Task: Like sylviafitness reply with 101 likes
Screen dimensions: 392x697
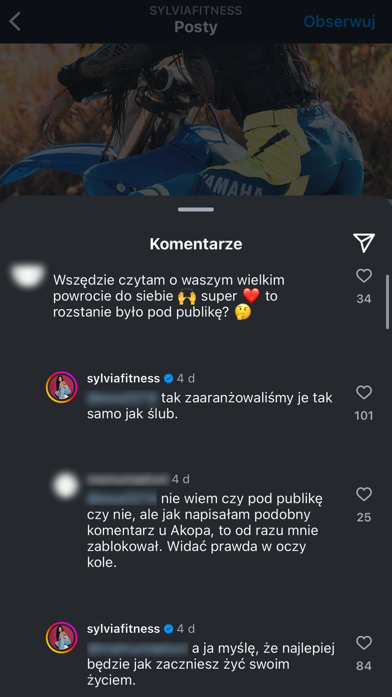Action: [x=363, y=393]
